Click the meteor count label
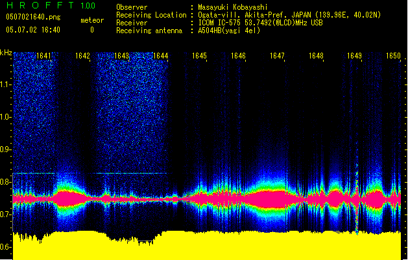The width and height of the screenshot is (408, 260). coord(92,20)
